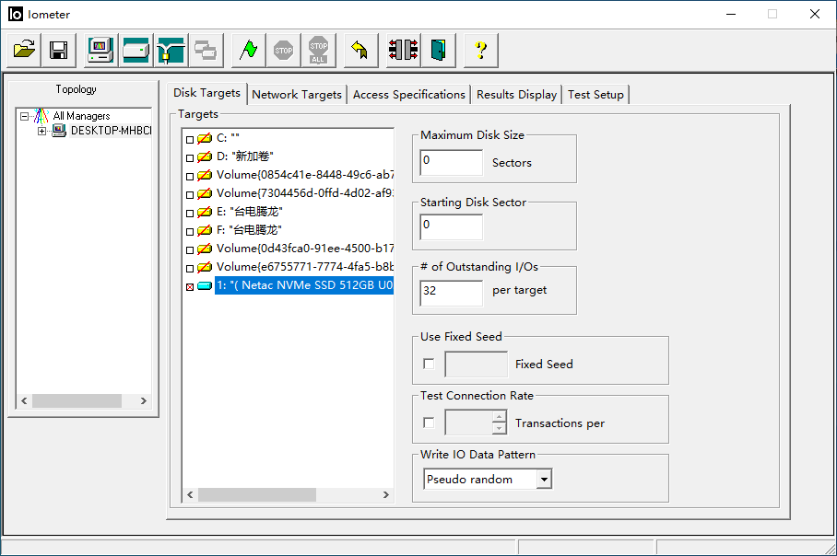Open the Results Display tab

pos(517,95)
